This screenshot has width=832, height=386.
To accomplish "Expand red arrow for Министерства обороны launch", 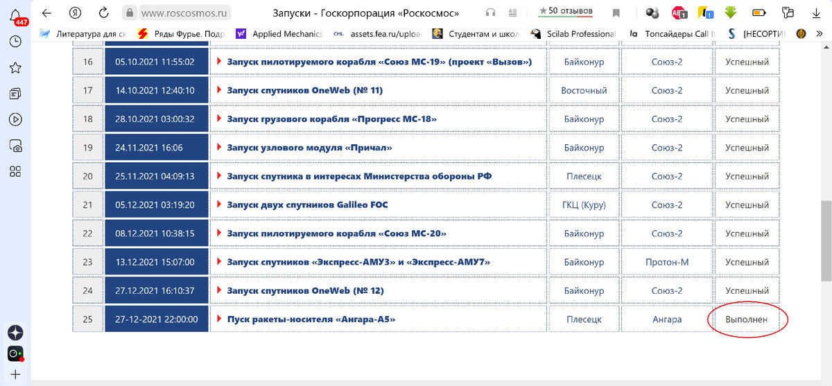I will (x=219, y=176).
